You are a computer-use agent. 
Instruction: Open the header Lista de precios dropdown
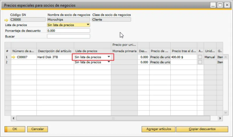click(88, 25)
